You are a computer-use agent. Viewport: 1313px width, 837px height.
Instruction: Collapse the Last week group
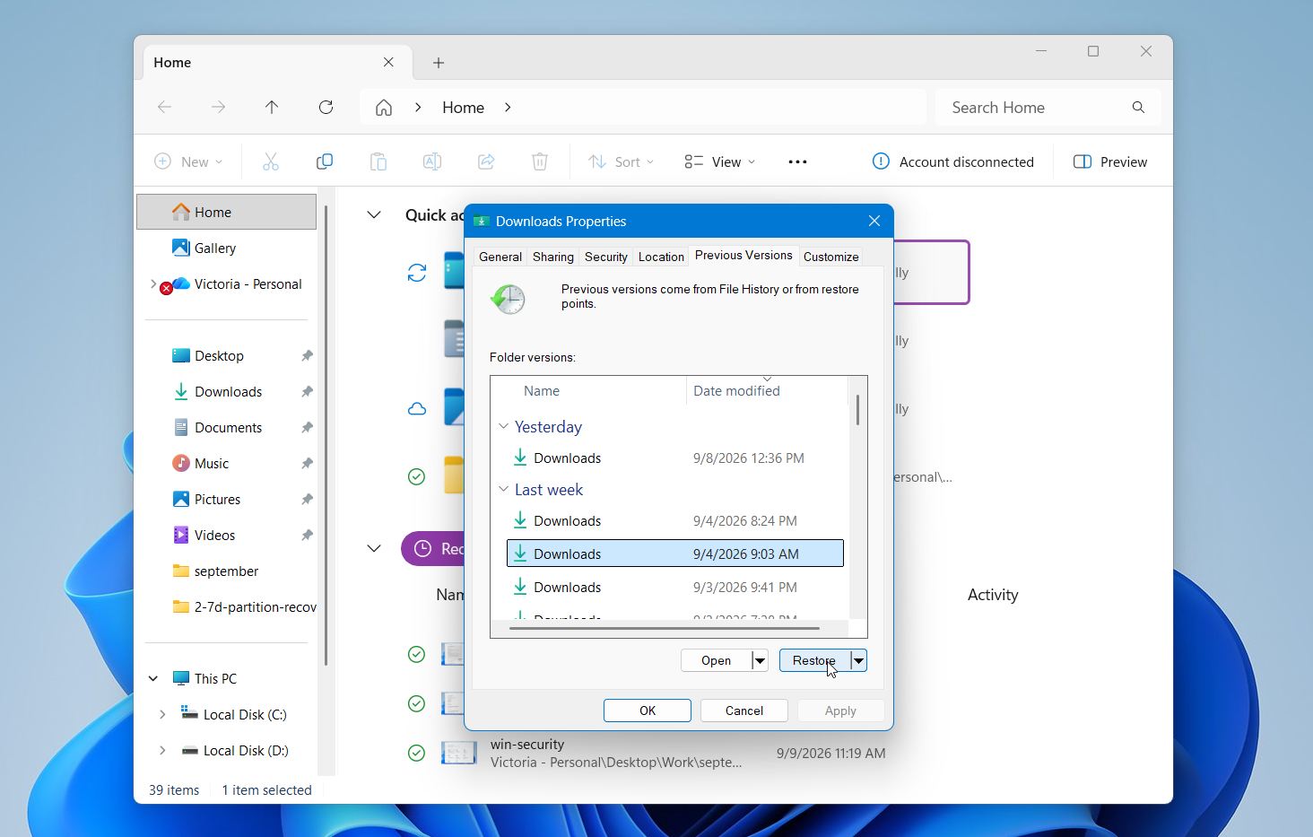pyautogui.click(x=503, y=489)
